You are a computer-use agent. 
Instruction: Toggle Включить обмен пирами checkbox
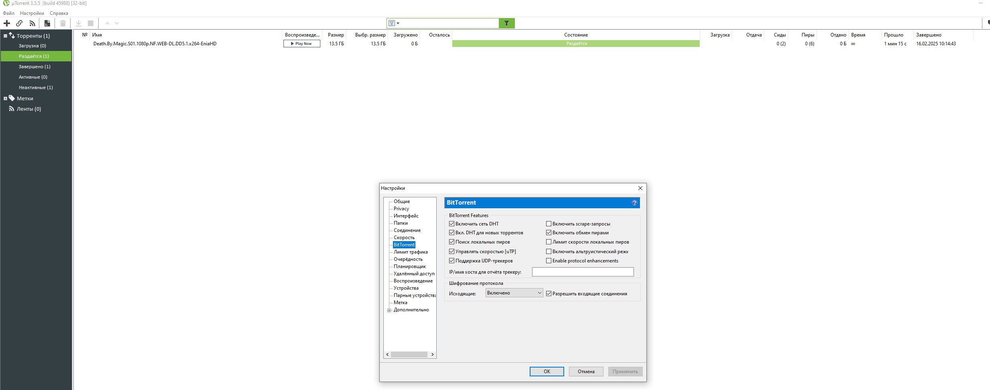click(549, 233)
